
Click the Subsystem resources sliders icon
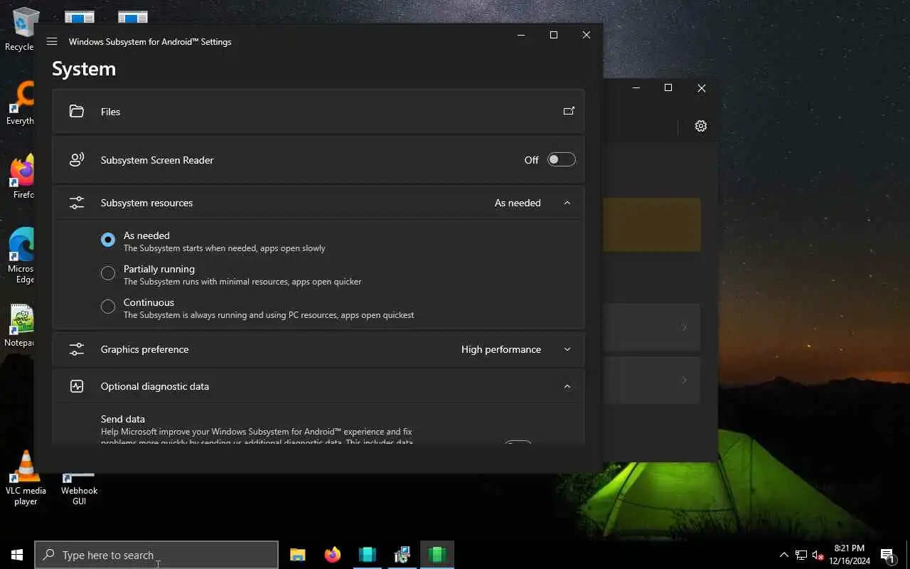[77, 203]
